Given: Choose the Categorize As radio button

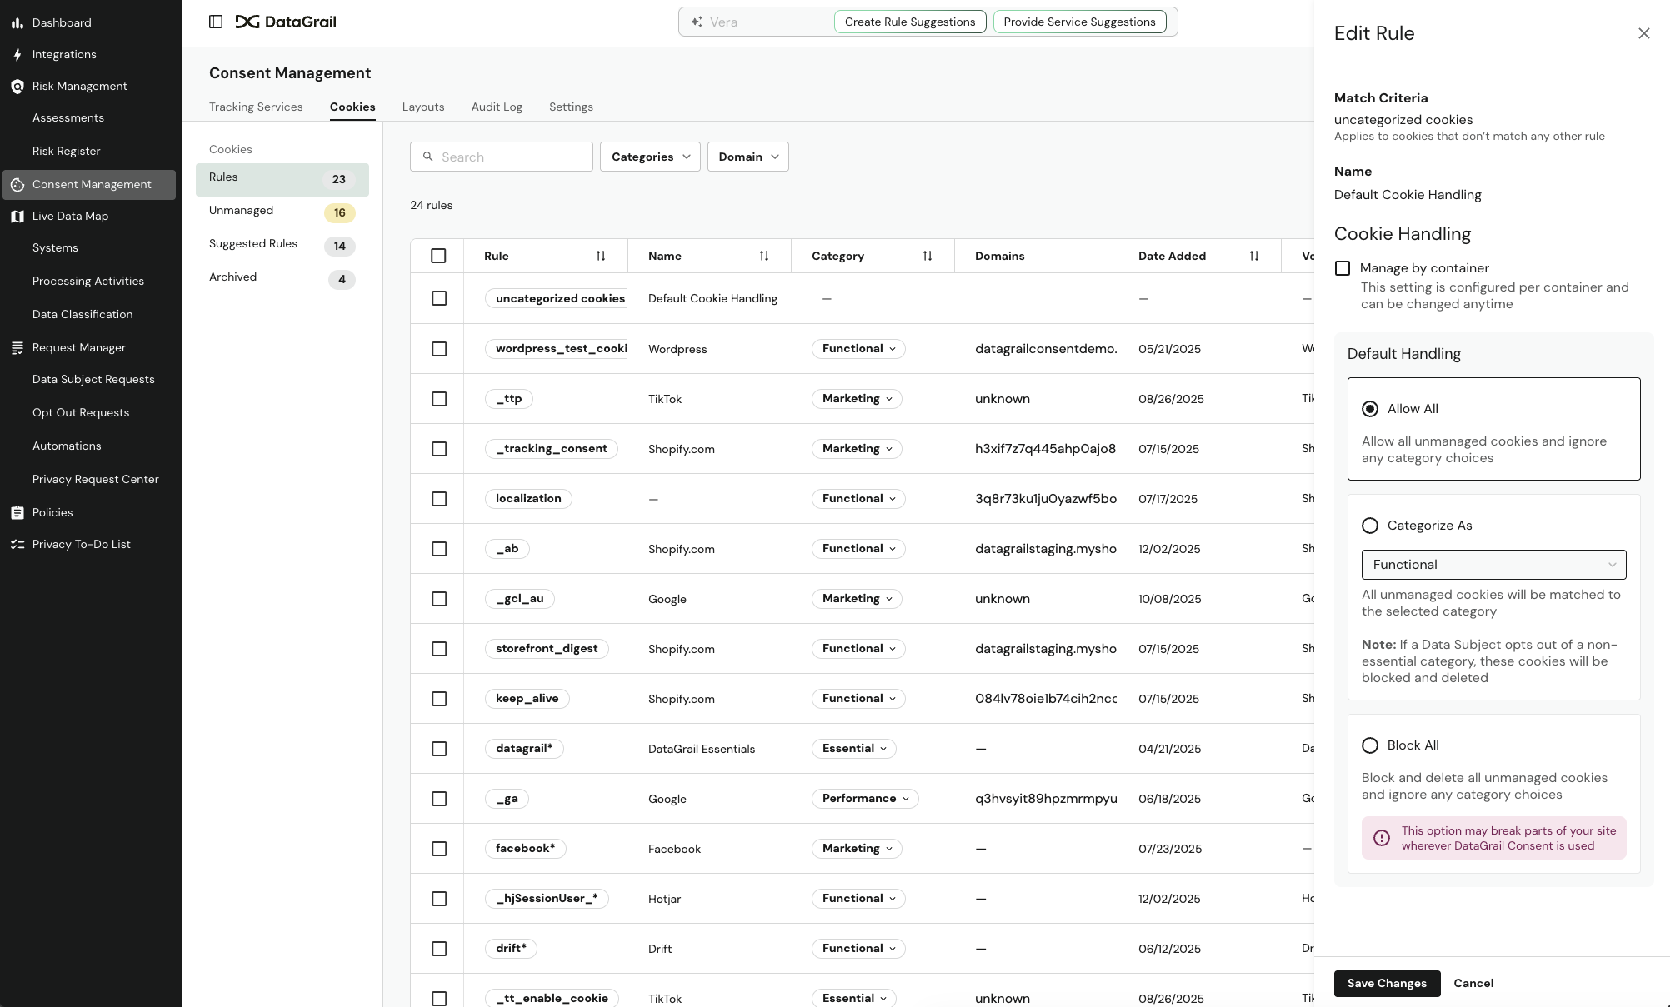Looking at the screenshot, I should click(x=1370, y=526).
